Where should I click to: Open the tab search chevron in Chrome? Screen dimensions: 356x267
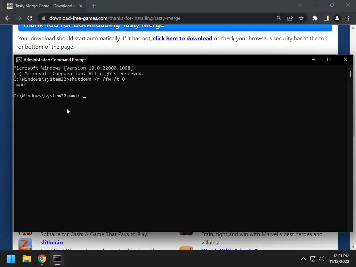pos(300,5)
